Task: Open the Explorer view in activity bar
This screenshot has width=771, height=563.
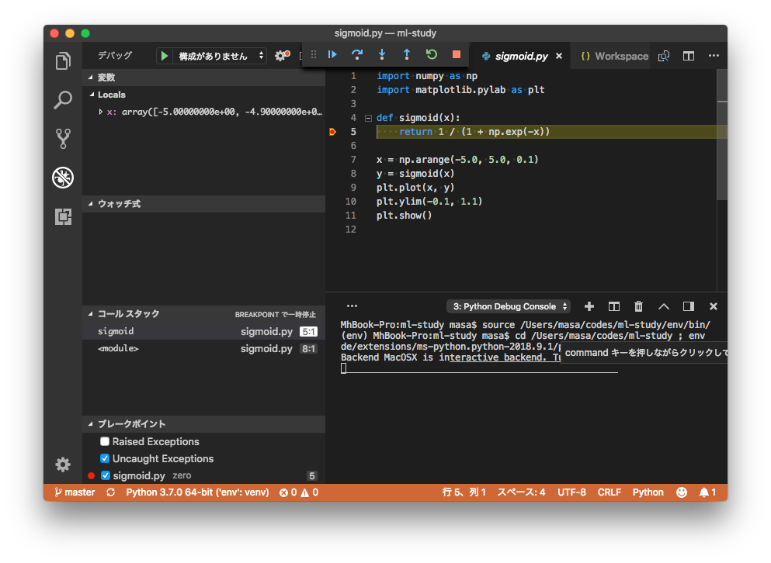Action: pyautogui.click(x=63, y=61)
